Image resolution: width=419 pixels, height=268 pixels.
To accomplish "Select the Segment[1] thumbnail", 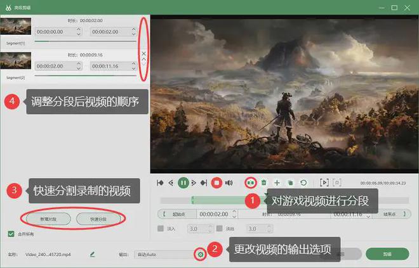I will [x=15, y=27].
